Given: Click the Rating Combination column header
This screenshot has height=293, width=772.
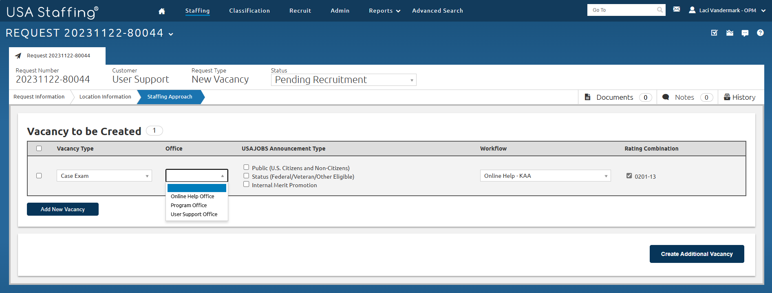Looking at the screenshot, I should click(651, 149).
